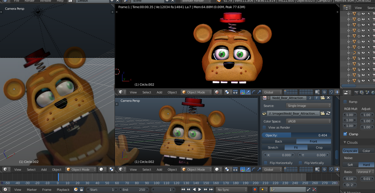
Task: Toggle automatic keyframe record button
Action: point(255,189)
